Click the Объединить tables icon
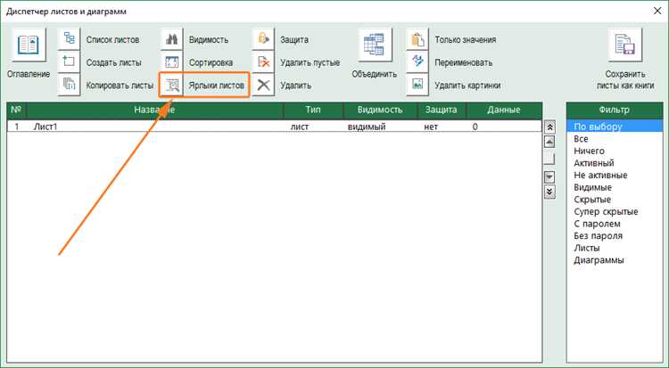 [x=375, y=45]
